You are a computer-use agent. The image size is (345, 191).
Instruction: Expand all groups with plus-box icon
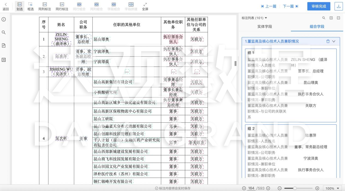pyautogui.click(x=331, y=18)
